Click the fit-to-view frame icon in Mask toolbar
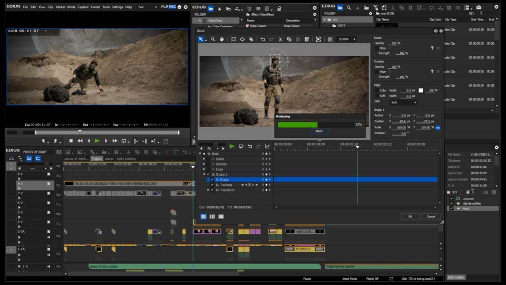The image size is (506, 285). (318, 39)
